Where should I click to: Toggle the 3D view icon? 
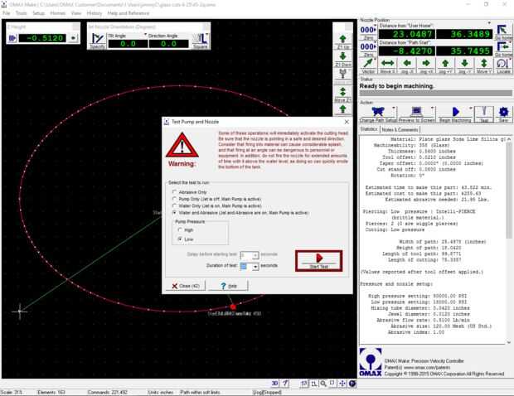(274, 384)
